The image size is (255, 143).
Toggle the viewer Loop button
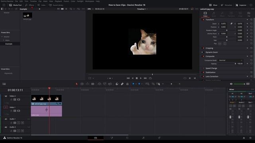click(x=151, y=78)
